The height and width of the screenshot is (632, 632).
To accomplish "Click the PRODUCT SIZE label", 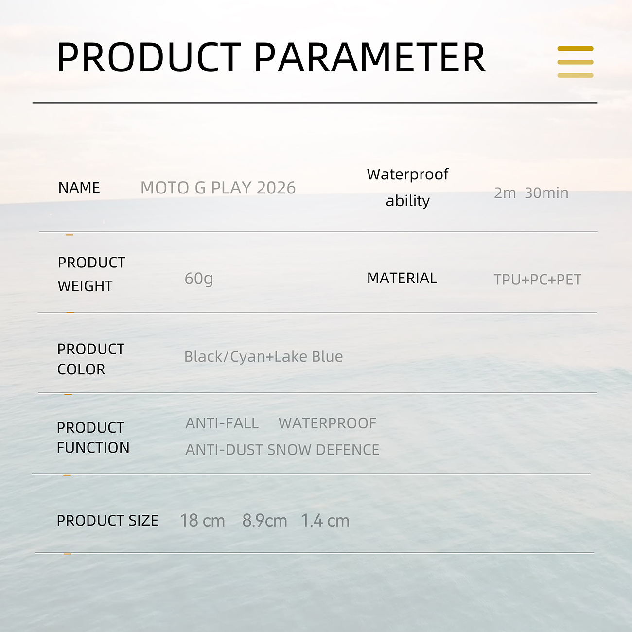I will pos(107,521).
